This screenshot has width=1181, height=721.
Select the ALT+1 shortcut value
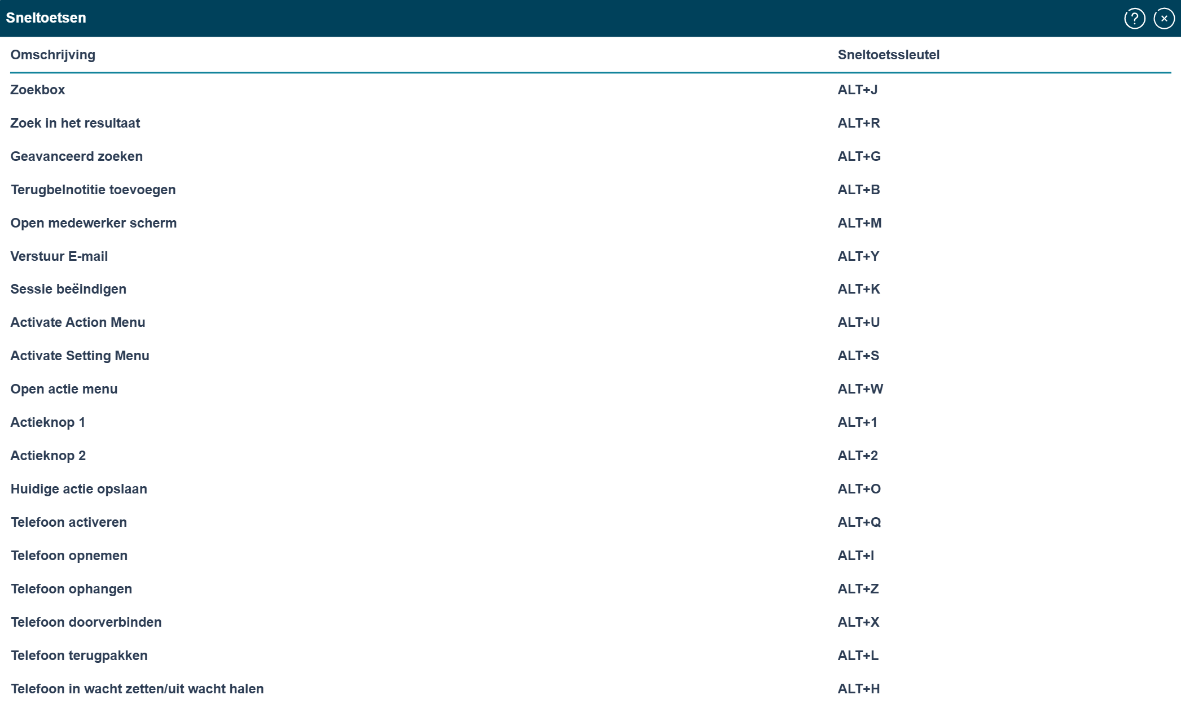(857, 422)
